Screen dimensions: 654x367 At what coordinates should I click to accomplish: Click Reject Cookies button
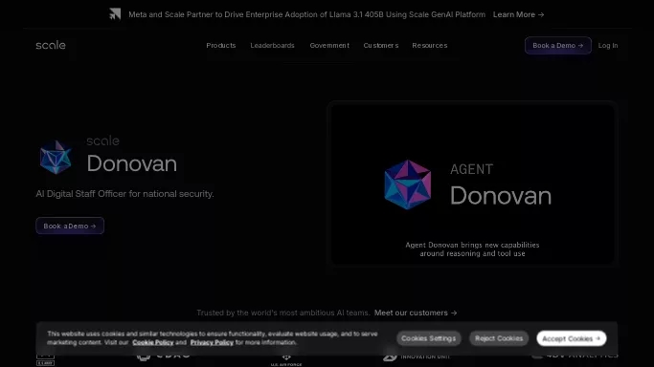tap(499, 338)
